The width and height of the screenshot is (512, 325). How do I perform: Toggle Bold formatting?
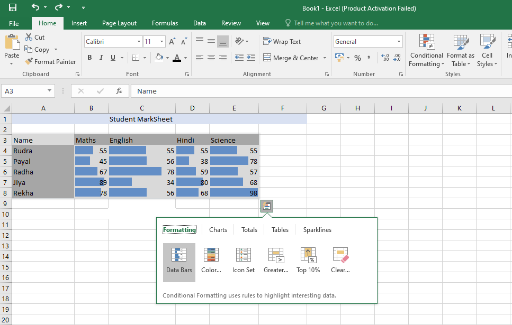coord(89,58)
